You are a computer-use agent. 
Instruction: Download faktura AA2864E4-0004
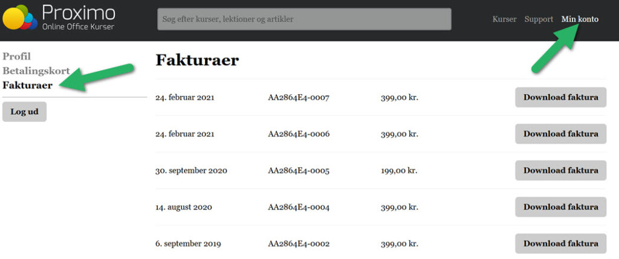(x=560, y=207)
